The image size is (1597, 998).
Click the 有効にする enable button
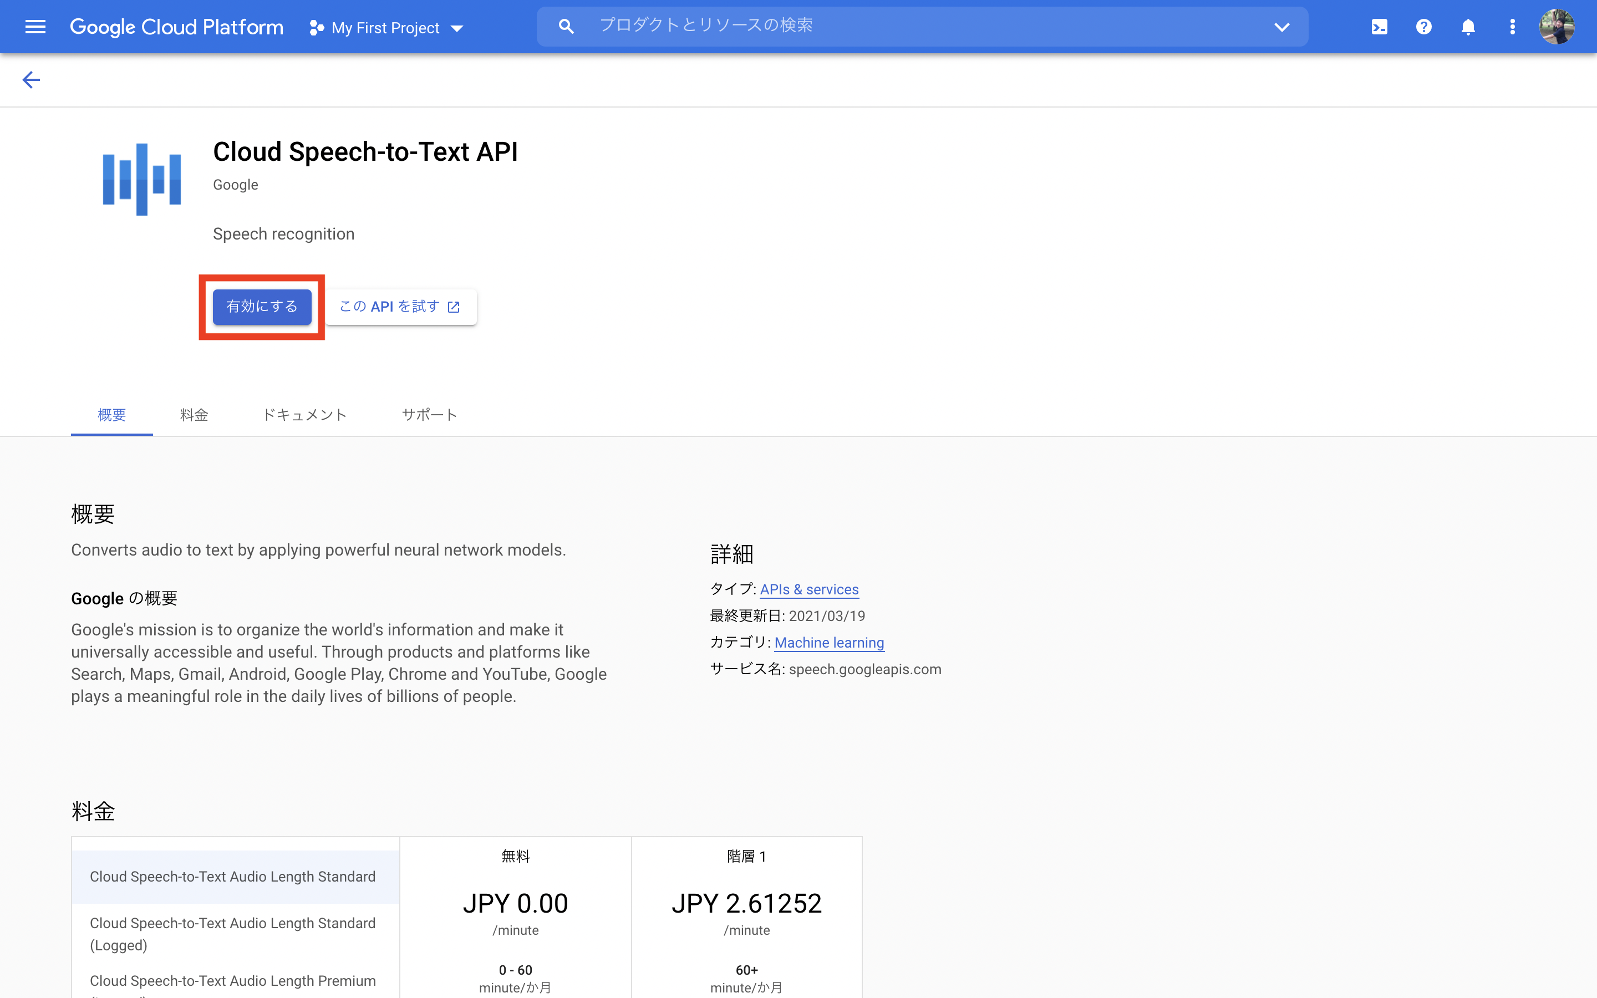coord(261,306)
